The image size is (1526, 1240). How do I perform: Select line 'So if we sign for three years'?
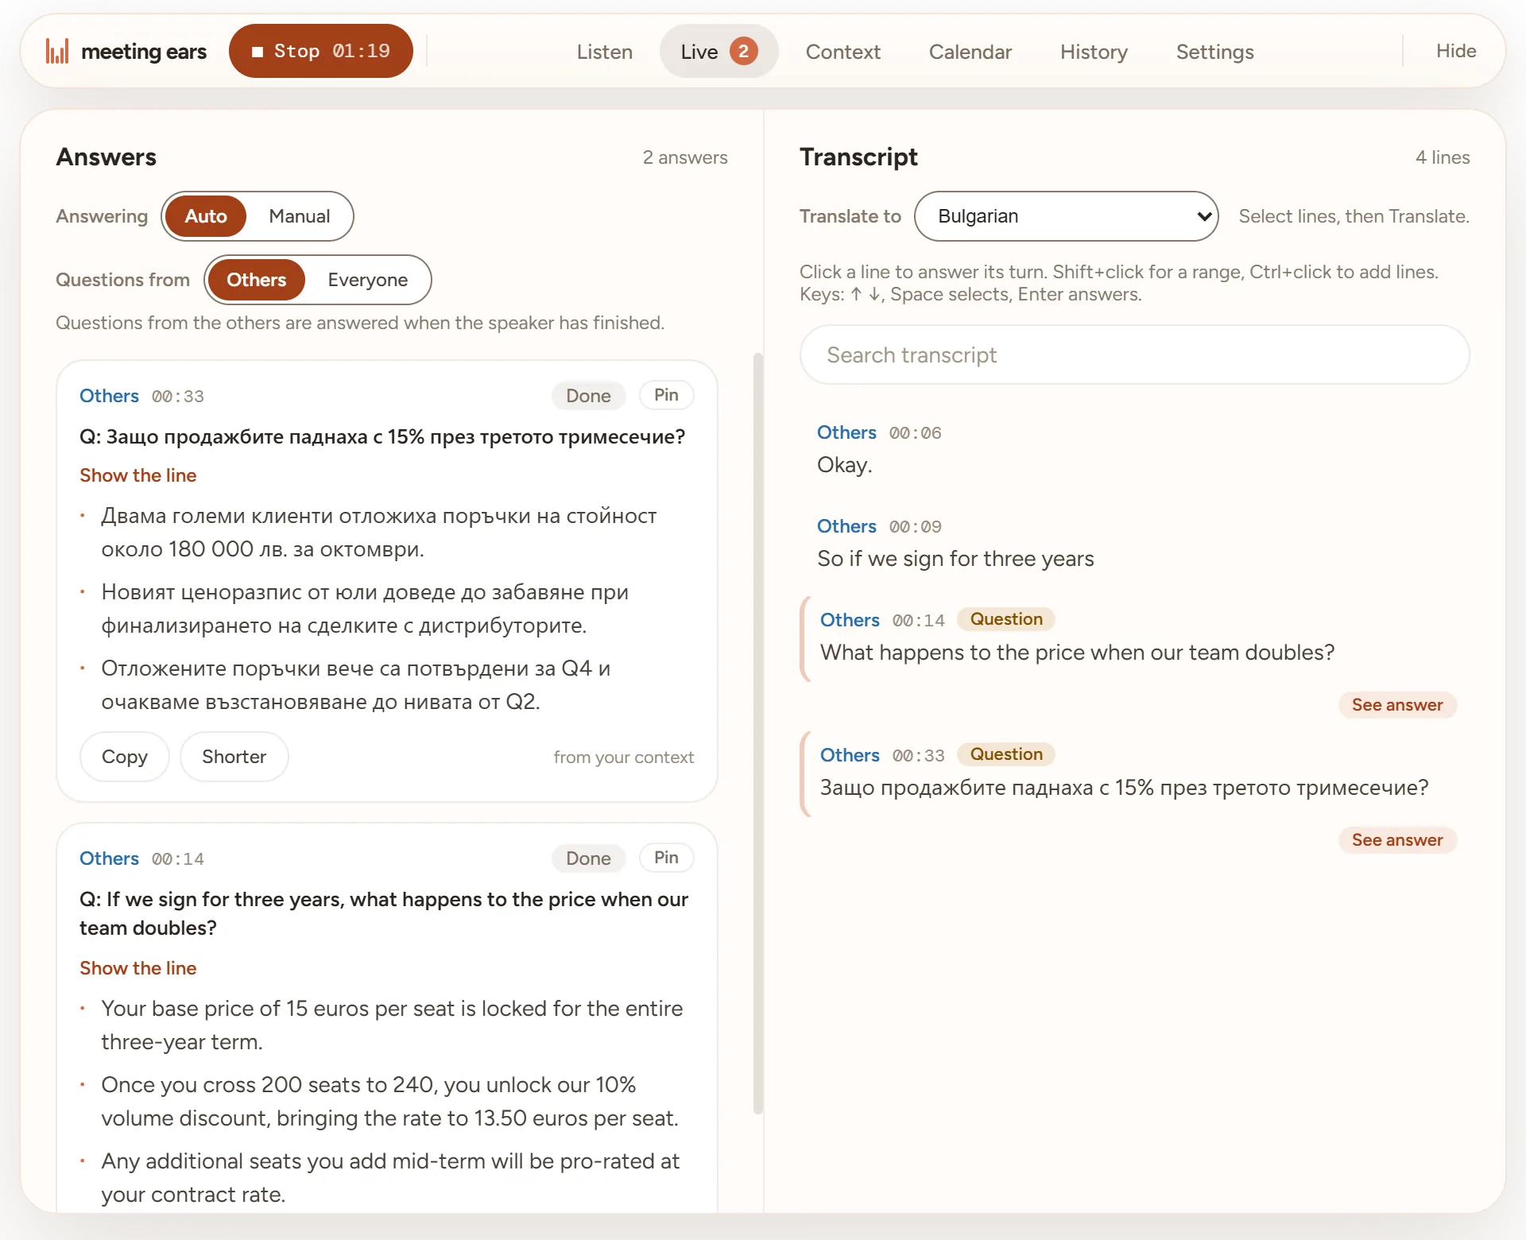coord(1134,544)
